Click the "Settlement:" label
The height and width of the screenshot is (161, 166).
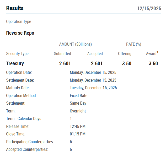[x=16, y=103]
